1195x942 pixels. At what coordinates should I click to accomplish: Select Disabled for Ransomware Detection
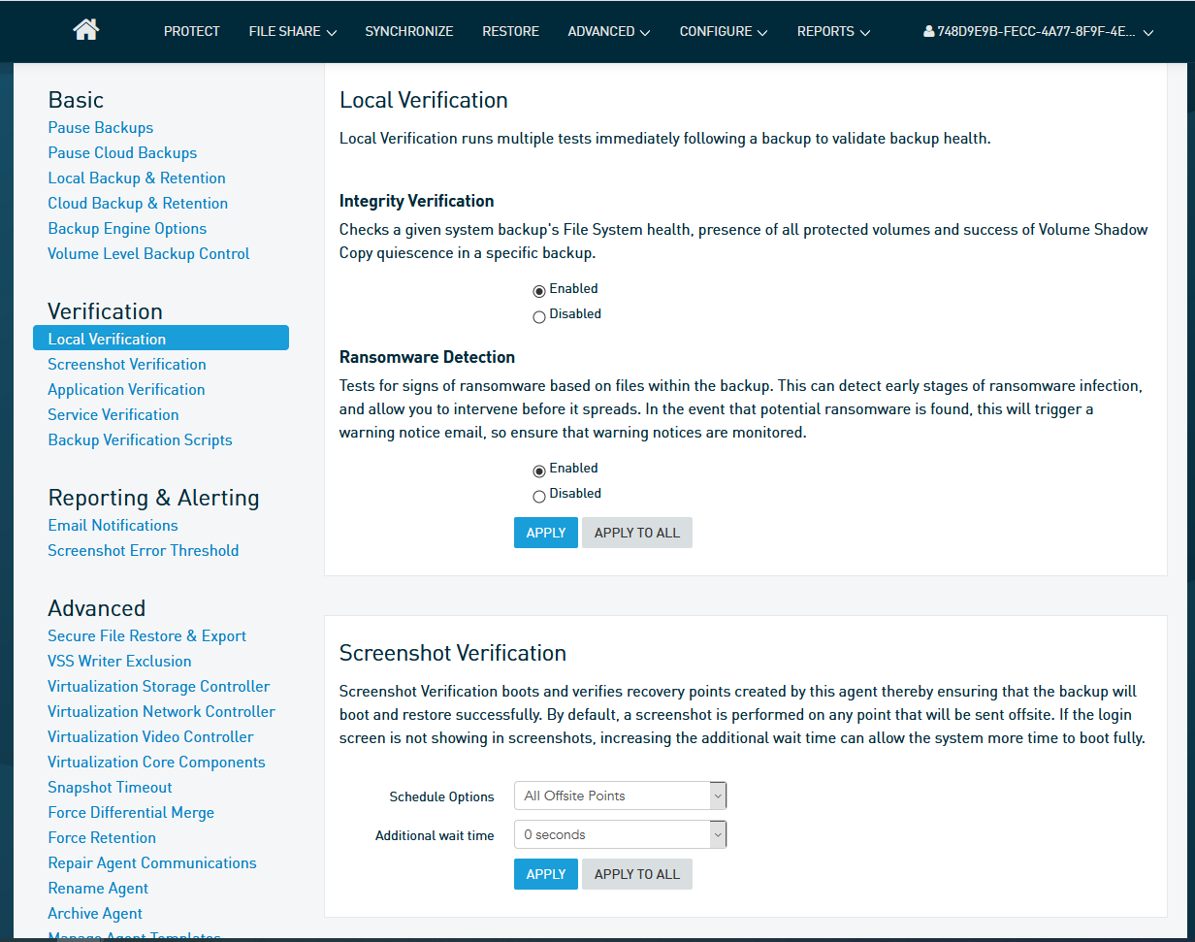(539, 496)
